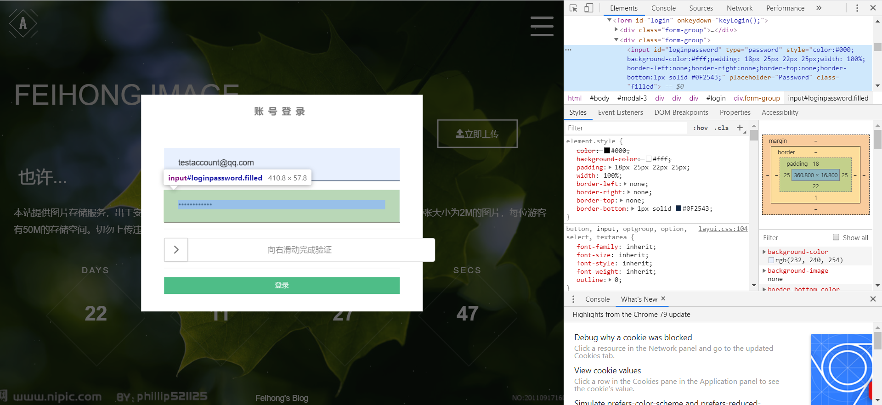The image size is (882, 405).
Task: Close the bottom drawer panel
Action: [873, 299]
